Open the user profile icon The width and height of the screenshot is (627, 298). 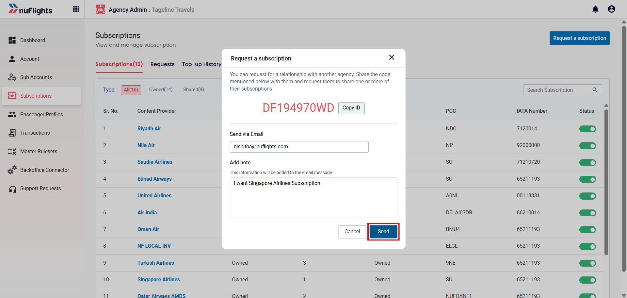click(612, 9)
